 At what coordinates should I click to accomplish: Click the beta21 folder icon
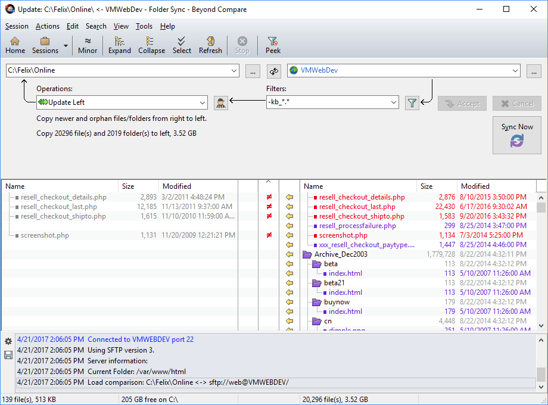[317, 283]
